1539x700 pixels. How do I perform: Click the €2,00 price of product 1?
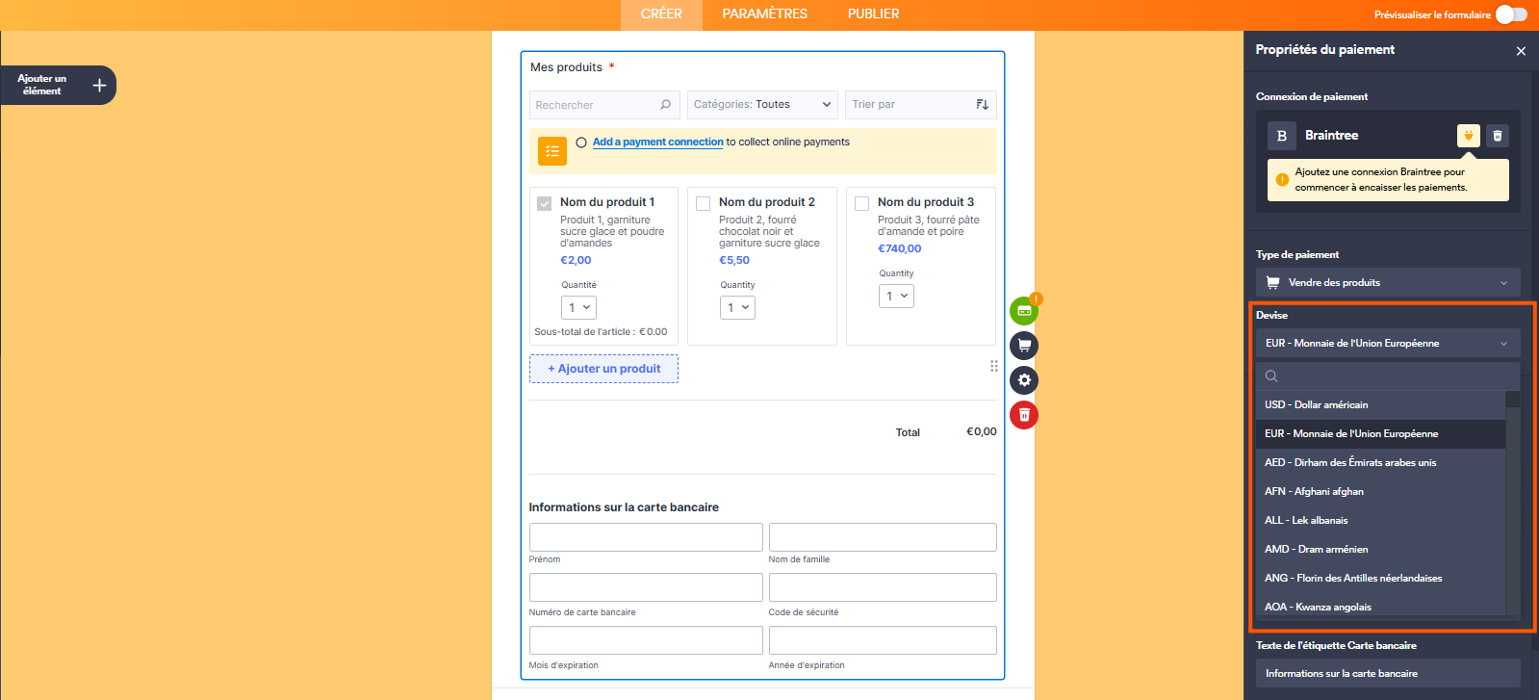576,260
